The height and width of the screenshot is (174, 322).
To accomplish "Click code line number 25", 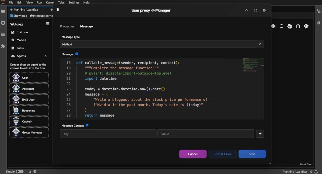I will click(68, 100).
